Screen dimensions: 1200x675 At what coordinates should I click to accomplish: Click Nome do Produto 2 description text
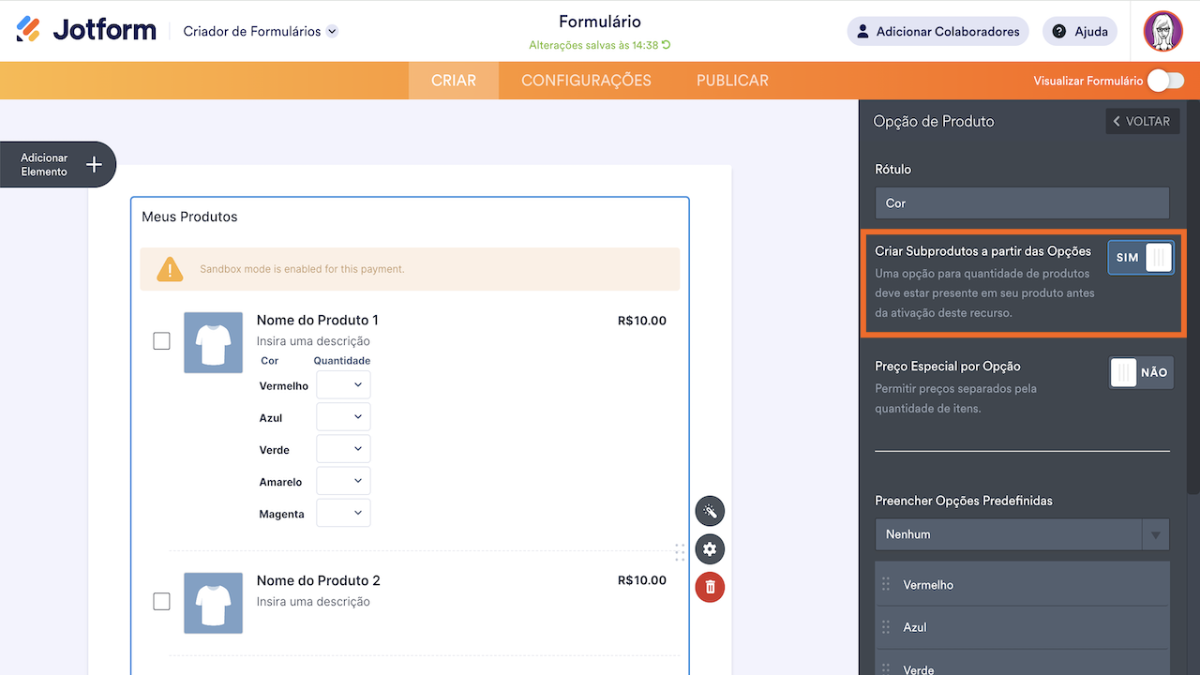[x=313, y=602]
